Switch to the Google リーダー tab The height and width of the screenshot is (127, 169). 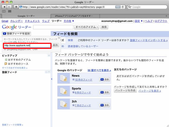(26, 16)
